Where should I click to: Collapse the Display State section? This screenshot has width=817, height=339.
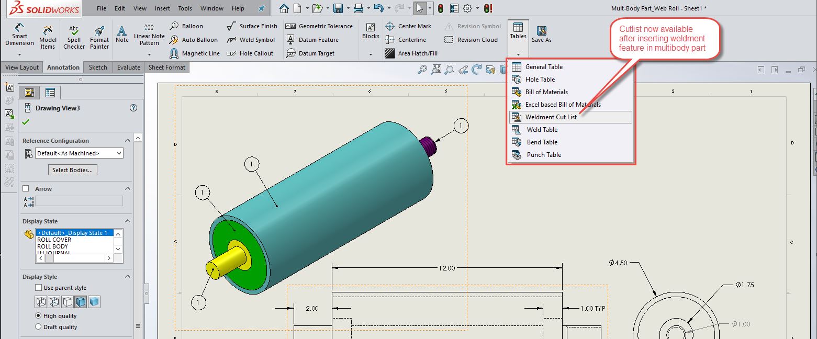click(127, 221)
